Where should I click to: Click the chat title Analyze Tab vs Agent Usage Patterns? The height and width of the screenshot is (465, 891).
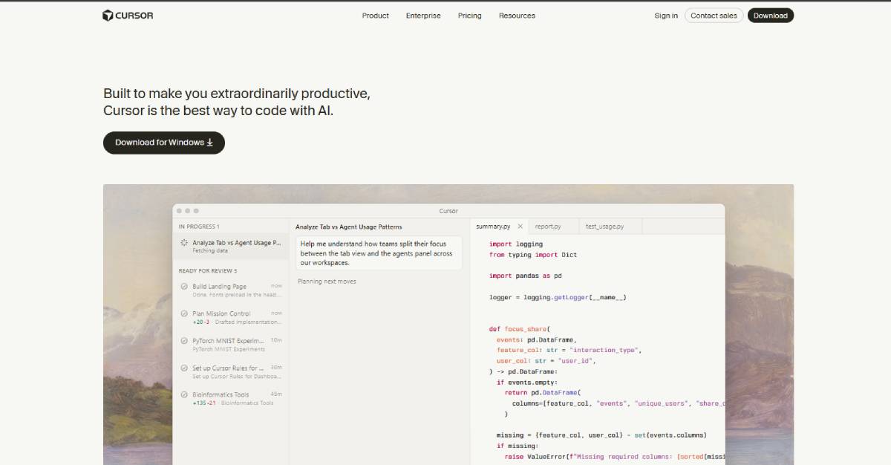(x=348, y=227)
